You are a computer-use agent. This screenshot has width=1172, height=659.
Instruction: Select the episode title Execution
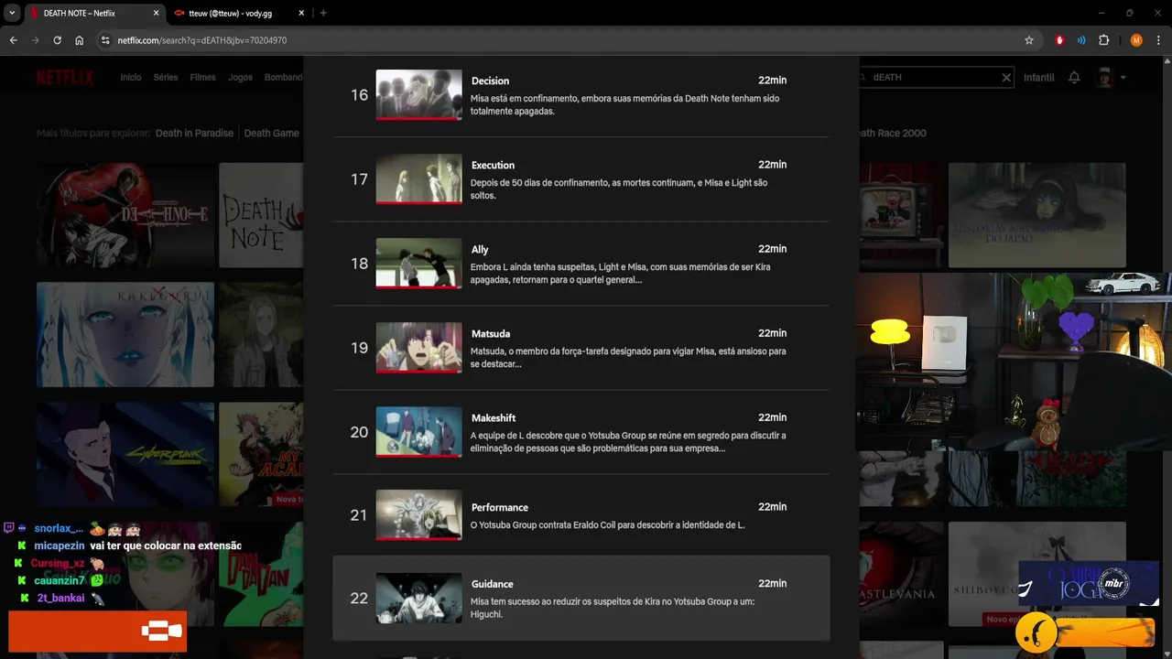[x=493, y=165]
